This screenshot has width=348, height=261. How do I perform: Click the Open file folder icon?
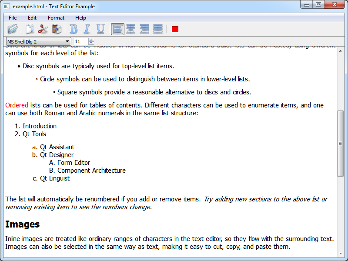pyautogui.click(x=13, y=29)
